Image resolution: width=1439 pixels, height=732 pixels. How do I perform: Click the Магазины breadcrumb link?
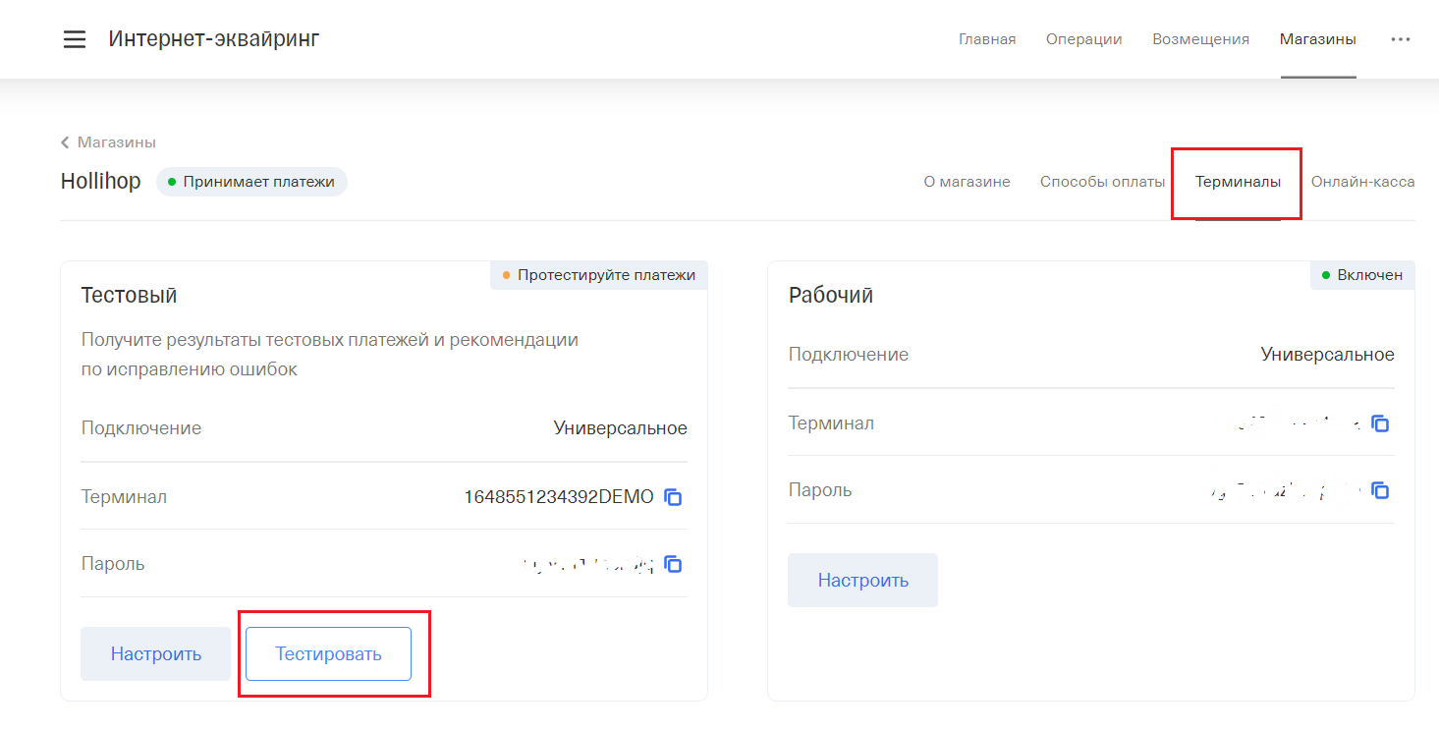click(x=117, y=142)
